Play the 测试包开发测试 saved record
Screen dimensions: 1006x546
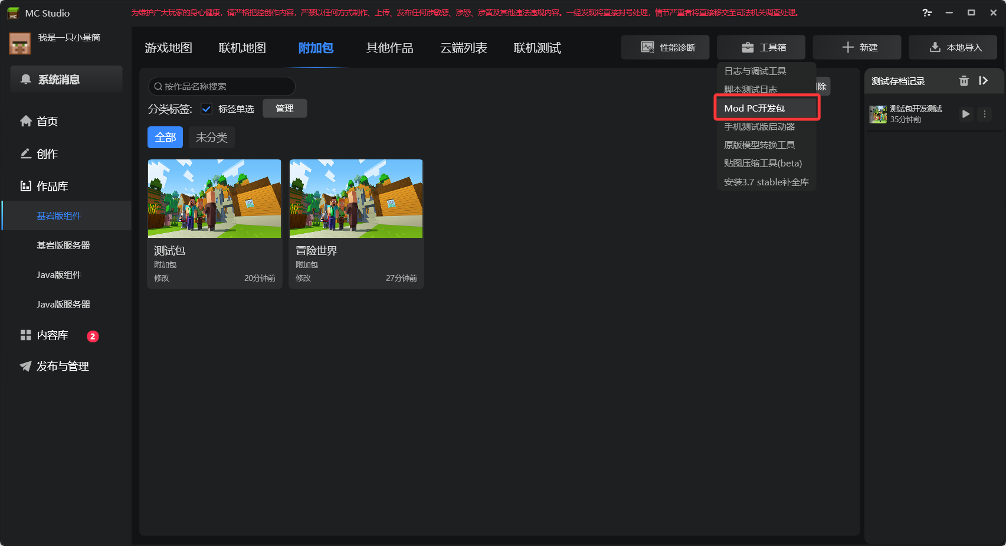965,114
